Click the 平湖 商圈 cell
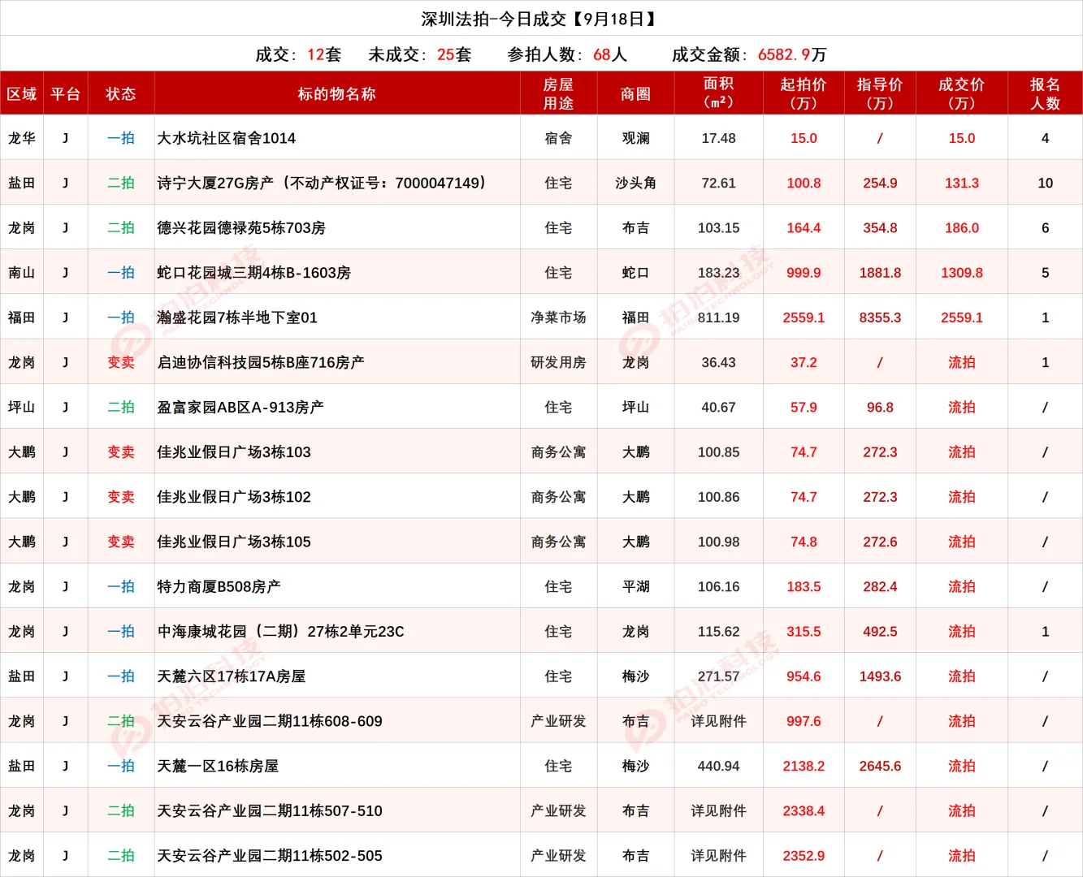The image size is (1083, 877). [x=635, y=586]
